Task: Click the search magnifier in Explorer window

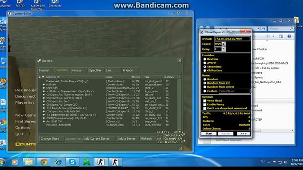Action: [x=292, y=29]
